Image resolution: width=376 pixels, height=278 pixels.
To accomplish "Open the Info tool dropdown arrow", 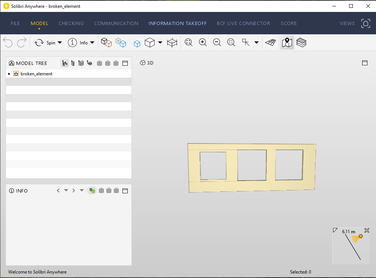I will (92, 43).
